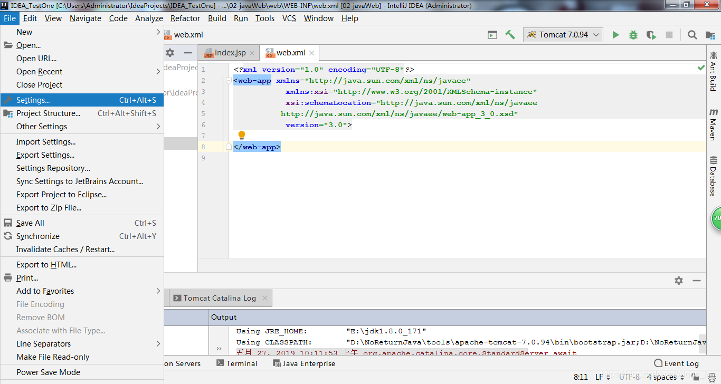The width and height of the screenshot is (721, 384).
Task: Minimize the run panel with minus icon
Action: coord(697,281)
